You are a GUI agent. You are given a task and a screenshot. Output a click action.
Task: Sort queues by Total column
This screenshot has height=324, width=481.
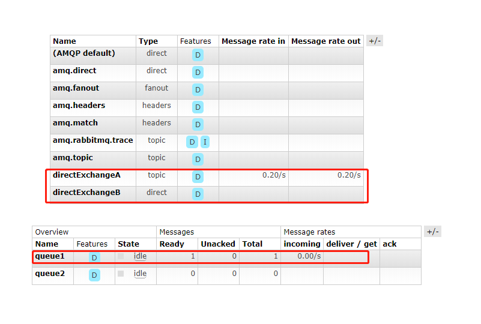point(252,244)
